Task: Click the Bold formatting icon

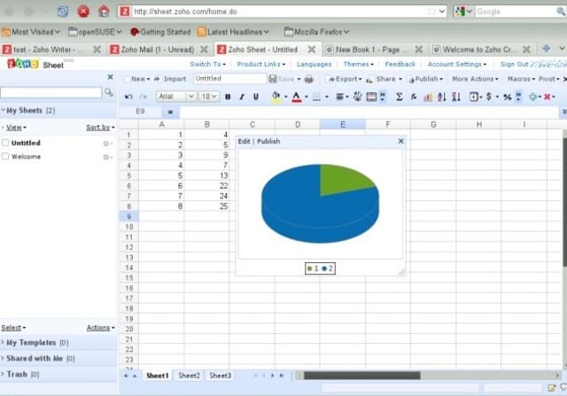Action: 228,97
